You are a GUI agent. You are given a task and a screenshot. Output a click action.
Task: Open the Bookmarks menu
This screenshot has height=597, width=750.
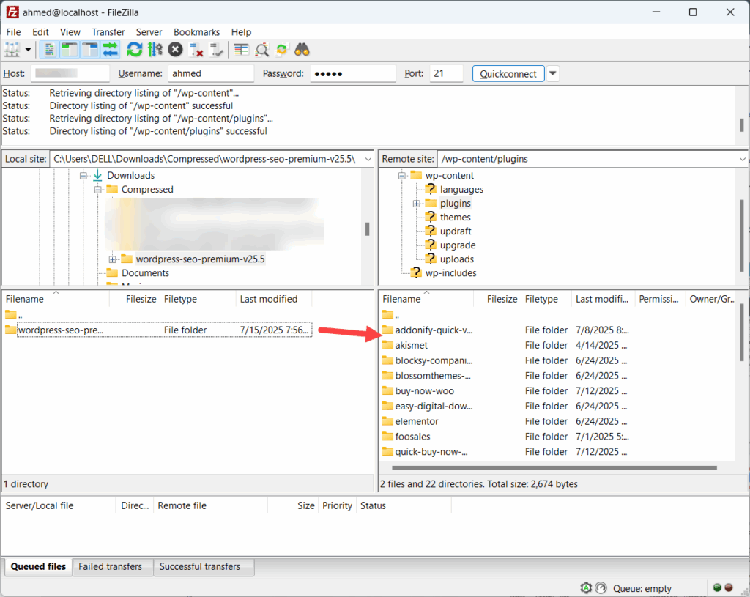tap(196, 32)
